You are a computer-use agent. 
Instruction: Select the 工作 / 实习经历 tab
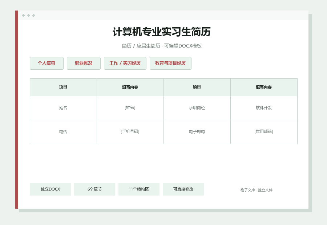point(125,63)
